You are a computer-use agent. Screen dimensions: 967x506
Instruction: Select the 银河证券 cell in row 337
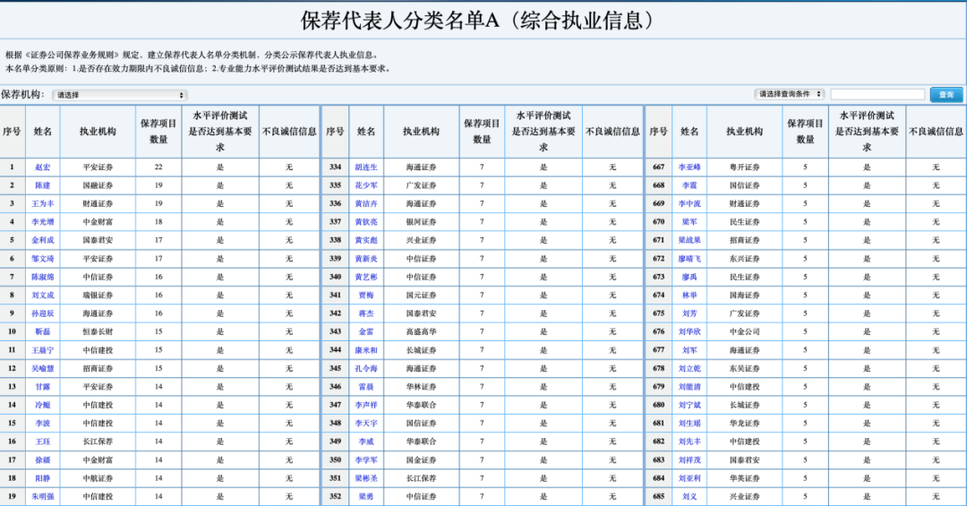point(421,221)
